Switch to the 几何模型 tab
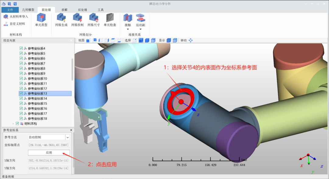Viewport: 329px width, 179px height. coord(28,10)
